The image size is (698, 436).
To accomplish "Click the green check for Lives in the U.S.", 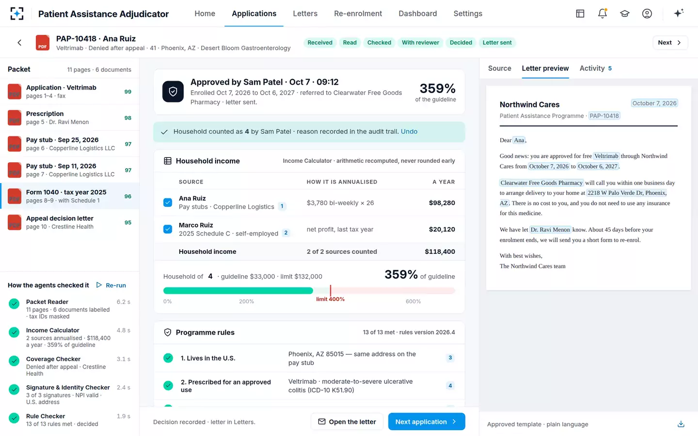I will pyautogui.click(x=168, y=358).
